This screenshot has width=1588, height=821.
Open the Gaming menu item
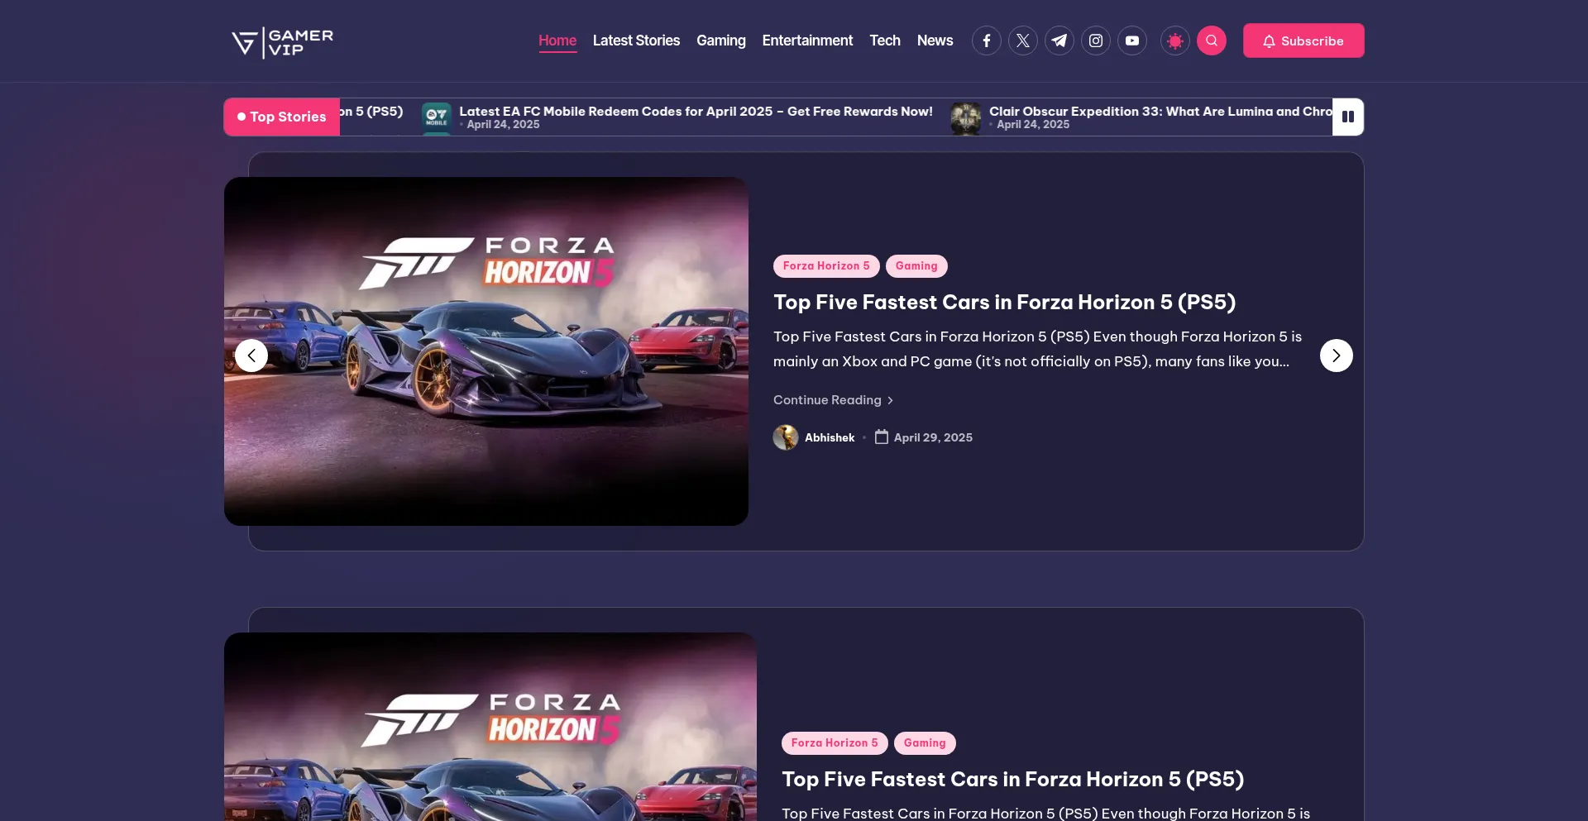[720, 41]
